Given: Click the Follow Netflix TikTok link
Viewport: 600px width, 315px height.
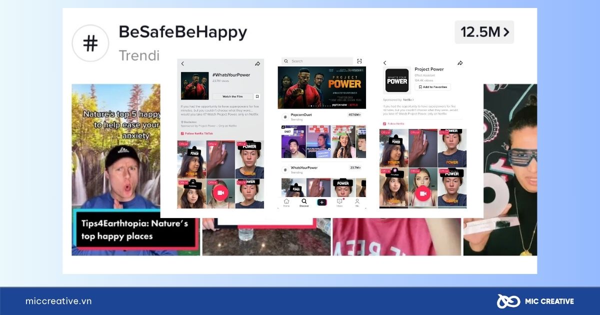Looking at the screenshot, I should click(x=196, y=133).
